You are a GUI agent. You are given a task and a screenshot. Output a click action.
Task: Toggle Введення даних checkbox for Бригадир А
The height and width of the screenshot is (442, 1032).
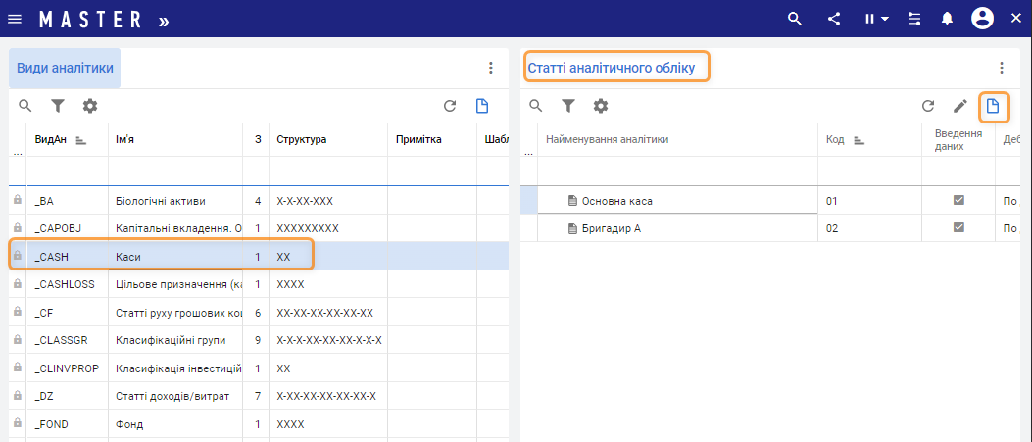click(958, 227)
